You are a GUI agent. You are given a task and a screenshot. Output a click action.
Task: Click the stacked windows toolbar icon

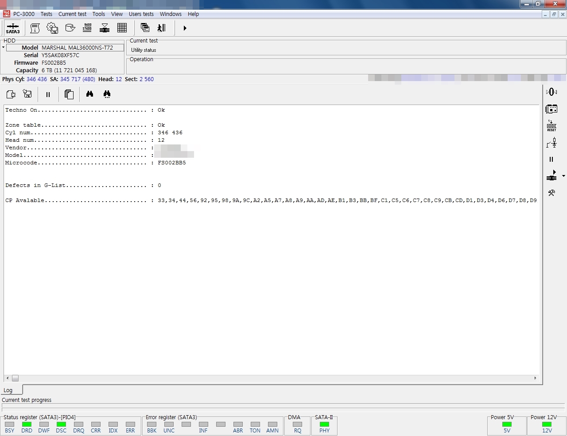coord(145,28)
